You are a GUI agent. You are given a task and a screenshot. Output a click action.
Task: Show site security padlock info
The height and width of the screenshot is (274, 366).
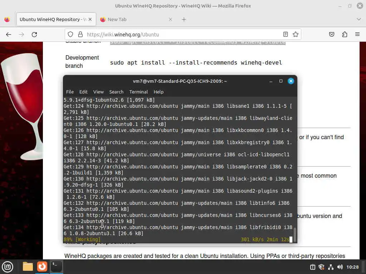(80, 35)
